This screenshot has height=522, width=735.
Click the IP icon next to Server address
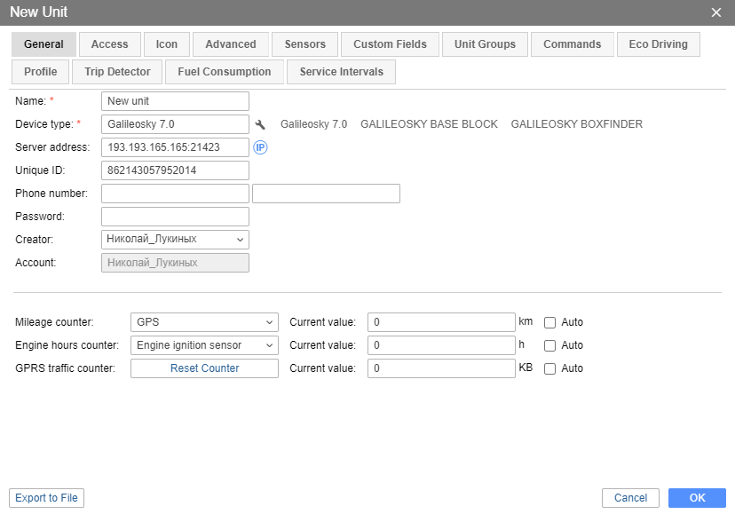point(261,147)
